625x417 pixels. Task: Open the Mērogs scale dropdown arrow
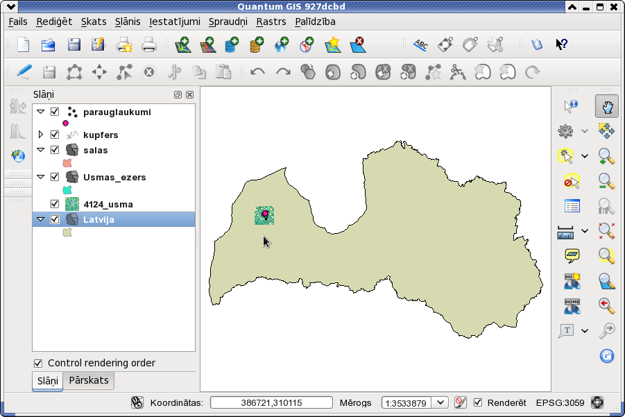440,402
